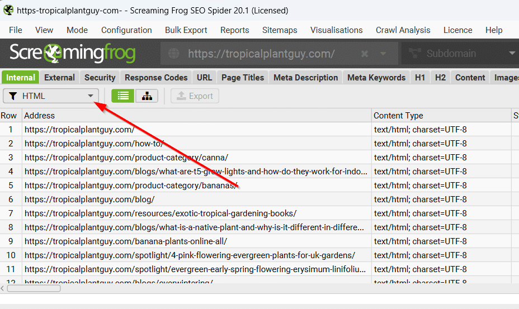Click Content Type cell of row 6
The width and height of the screenshot is (519, 309).
pyautogui.click(x=442, y=199)
